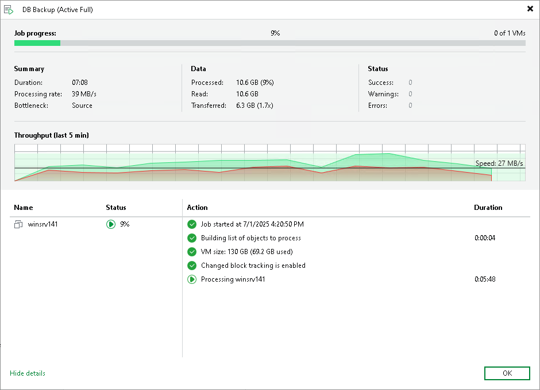
Task: Sort by the Name column header
Action: coord(24,208)
